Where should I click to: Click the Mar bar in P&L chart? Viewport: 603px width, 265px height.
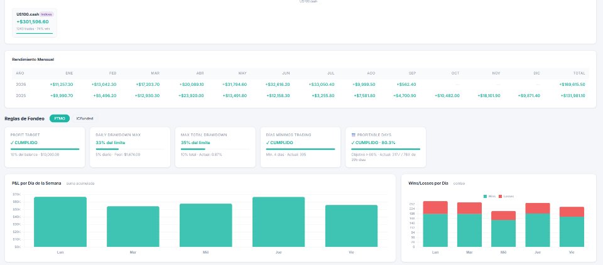pos(133,226)
